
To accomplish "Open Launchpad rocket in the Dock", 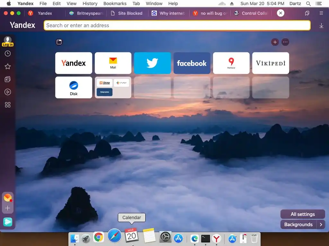I will coord(86,238).
